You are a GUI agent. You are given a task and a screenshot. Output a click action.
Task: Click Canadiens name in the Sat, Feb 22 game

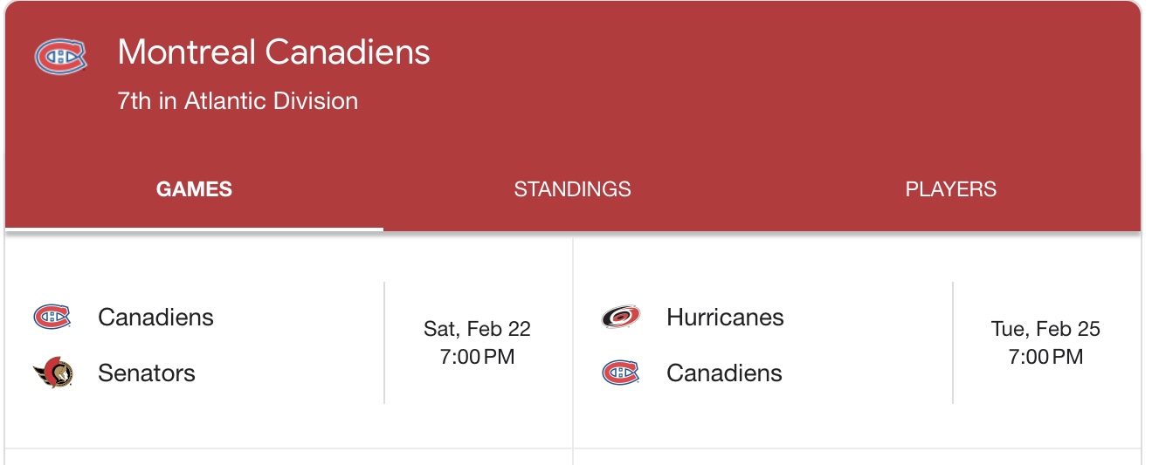pyautogui.click(x=155, y=317)
